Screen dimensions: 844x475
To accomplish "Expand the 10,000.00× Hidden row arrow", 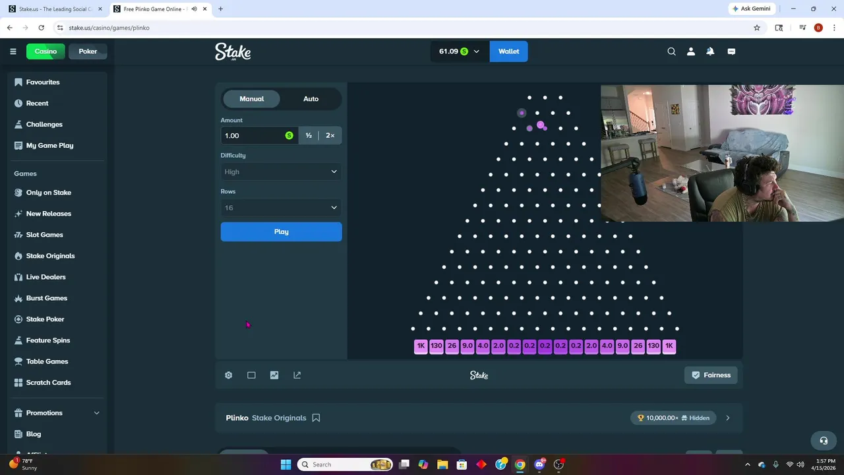I will coord(728,418).
